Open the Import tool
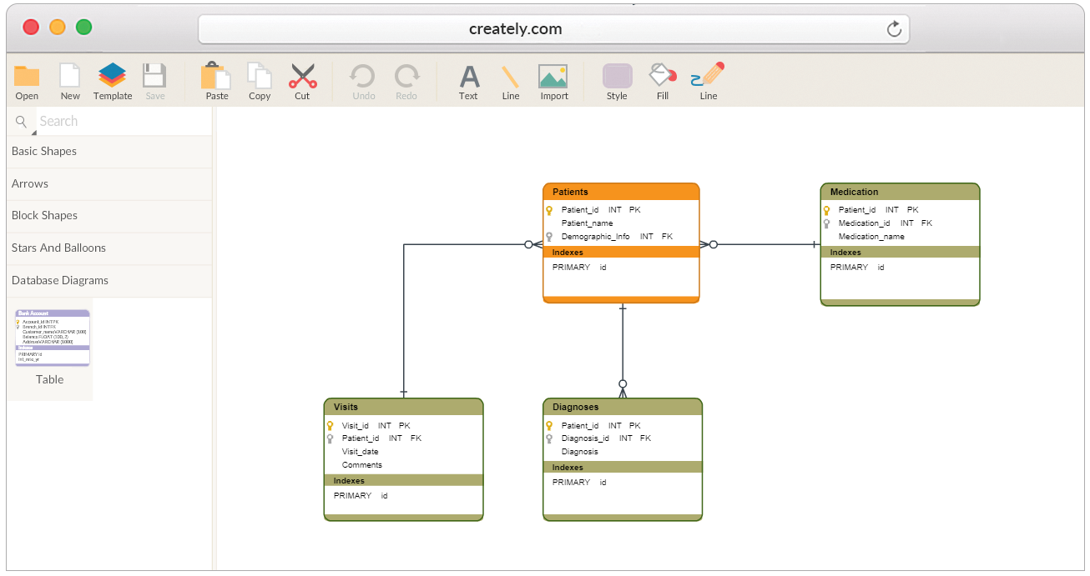The width and height of the screenshot is (1090, 576). pos(553,80)
